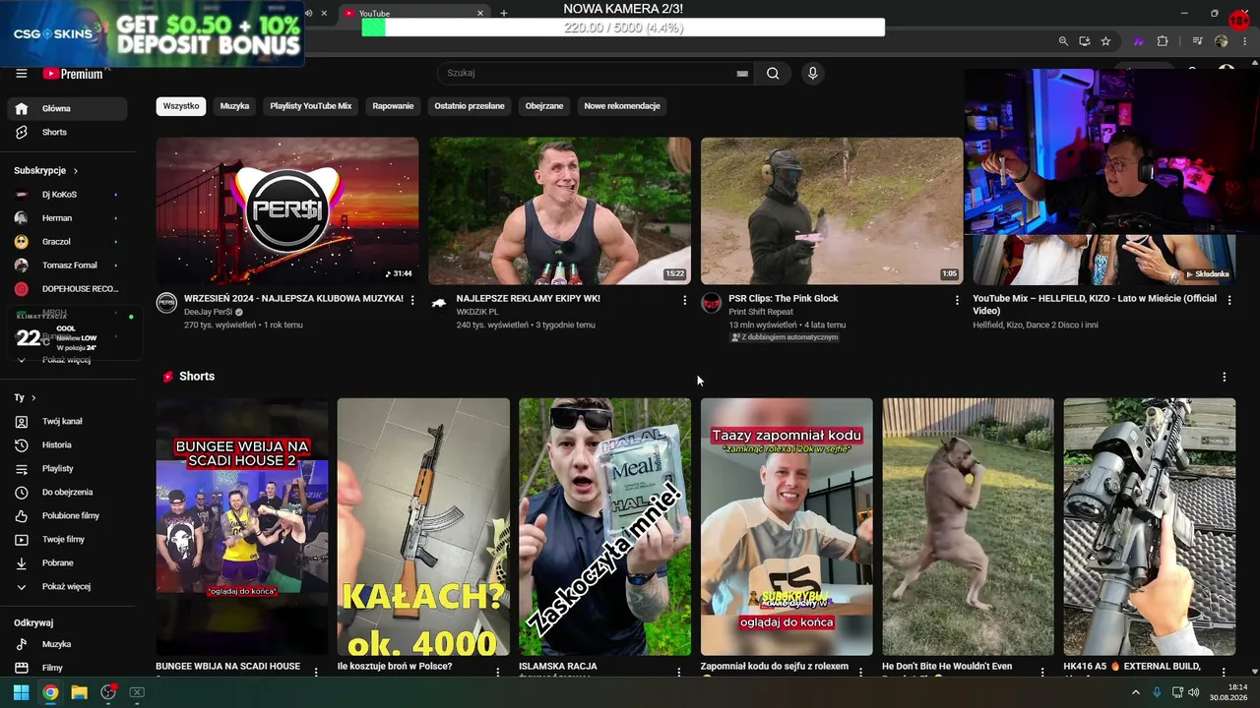This screenshot has height=708, width=1260.
Task: Open Do obejrzenia watch later list
Action: (67, 492)
